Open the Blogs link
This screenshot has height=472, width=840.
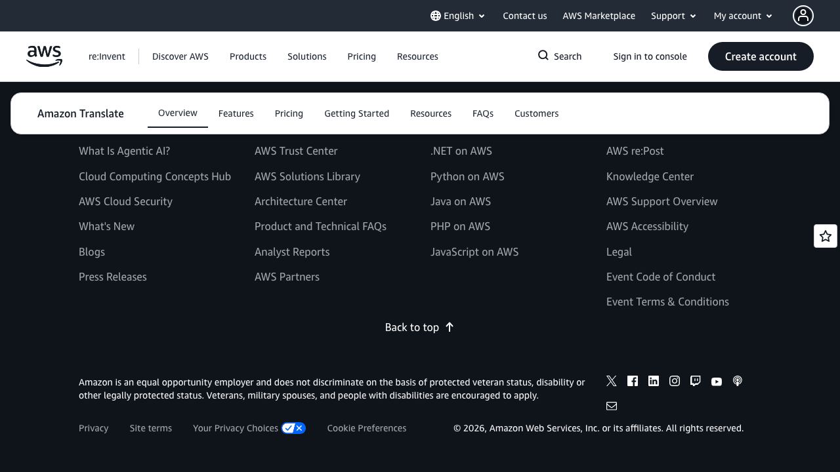[92, 252]
